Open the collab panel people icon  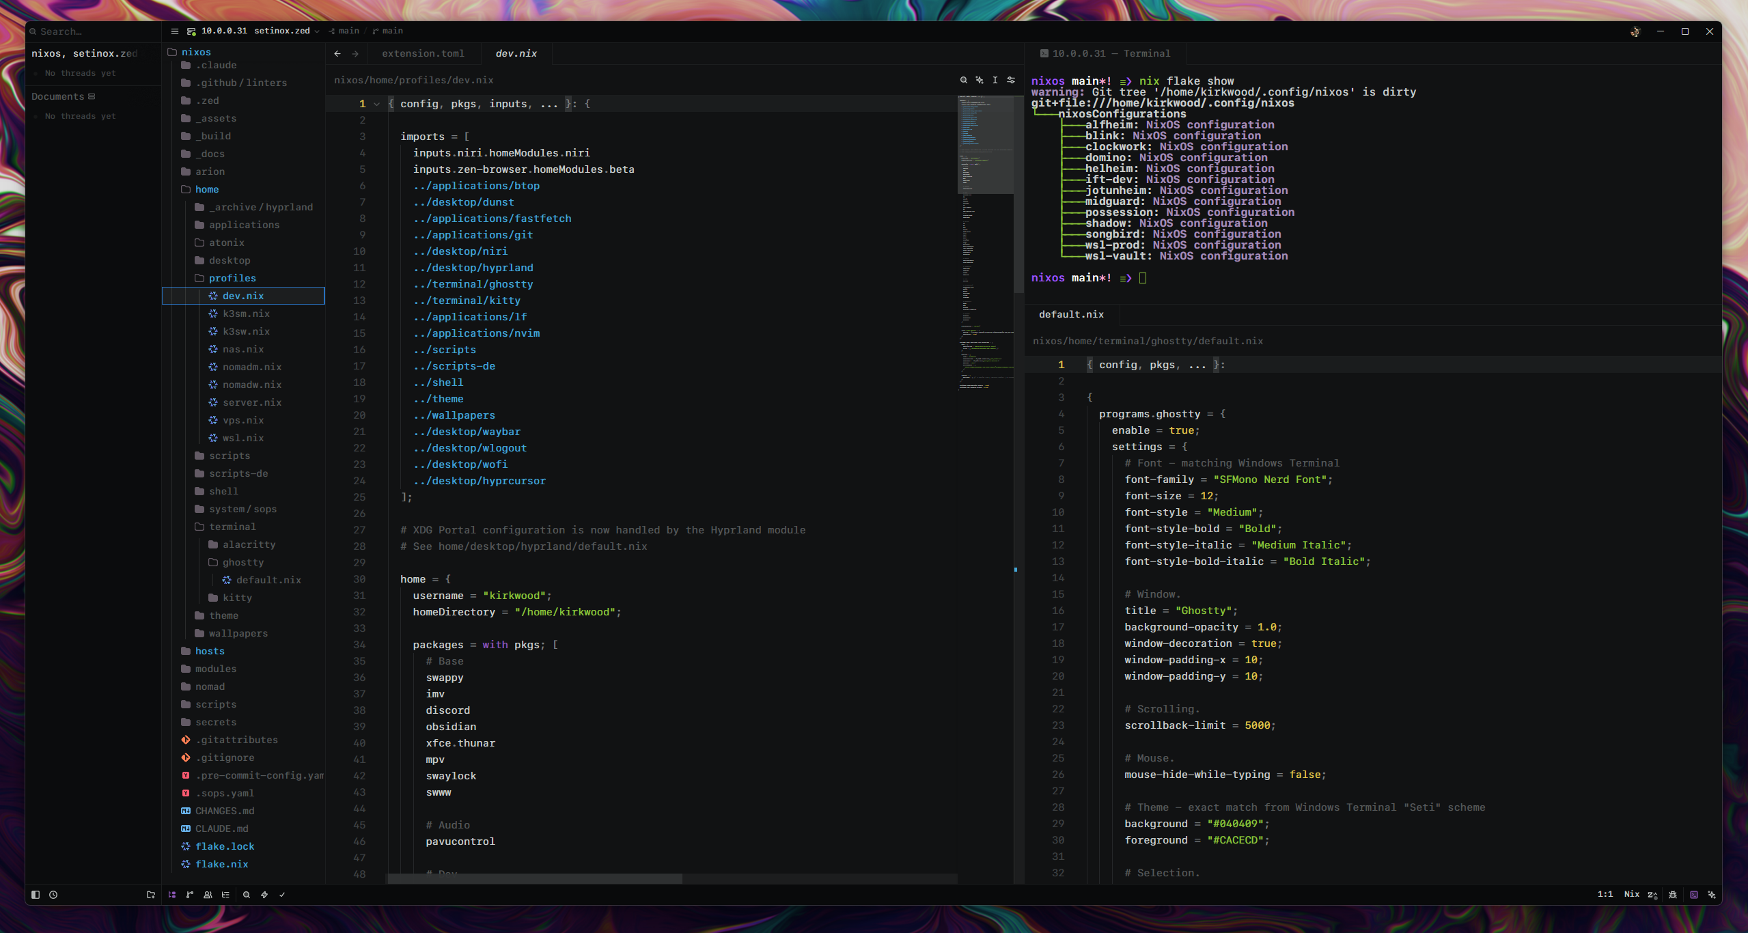coord(208,895)
